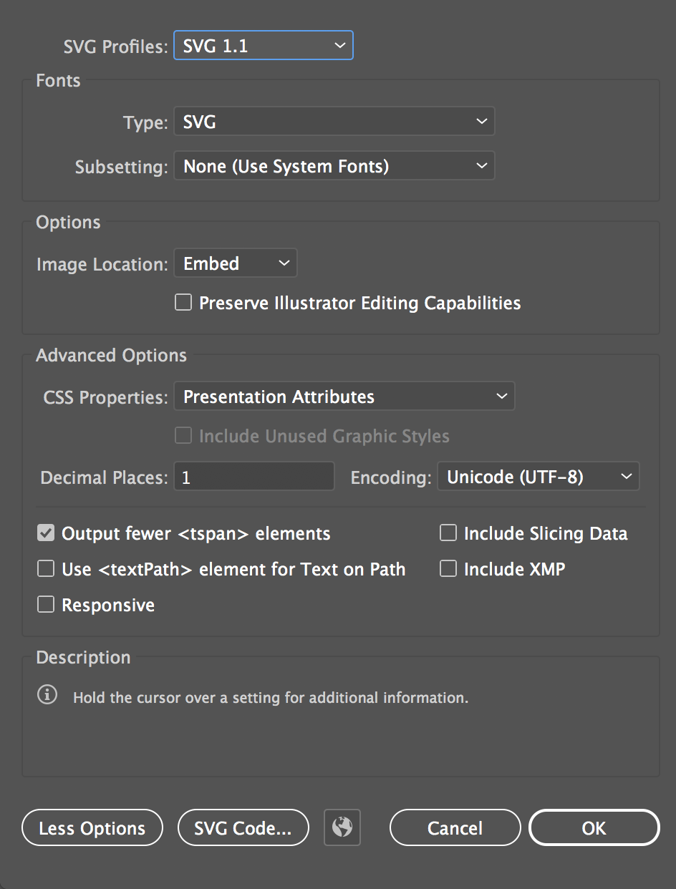Viewport: 676px width, 889px height.
Task: Open the SVG Code viewer button
Action: tap(243, 828)
